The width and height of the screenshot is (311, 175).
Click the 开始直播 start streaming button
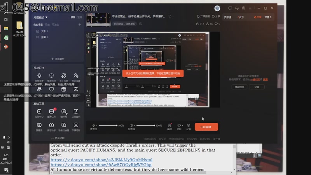coord(206,127)
